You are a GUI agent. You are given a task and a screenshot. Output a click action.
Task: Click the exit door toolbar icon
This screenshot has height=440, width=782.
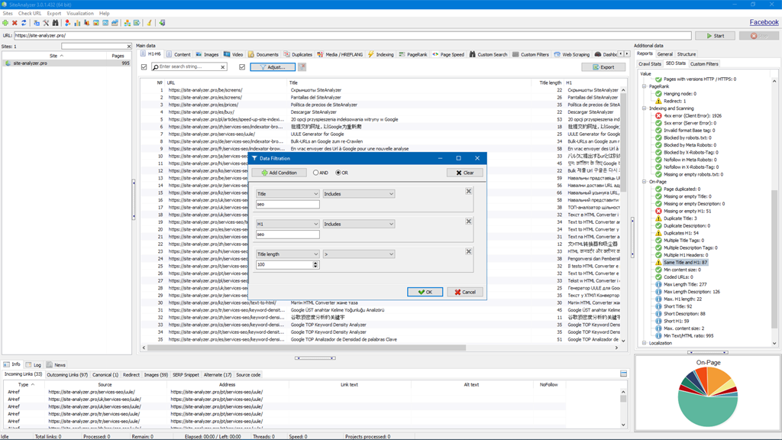point(162,23)
